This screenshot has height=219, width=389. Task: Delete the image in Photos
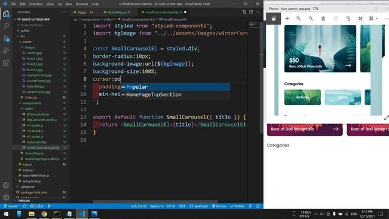coord(323,19)
